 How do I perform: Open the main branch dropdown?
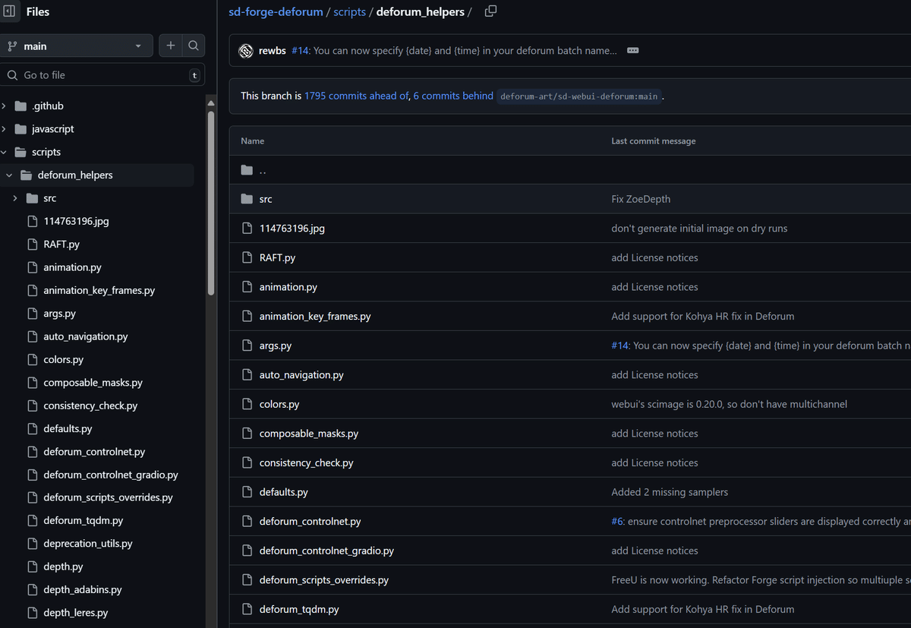(x=76, y=46)
